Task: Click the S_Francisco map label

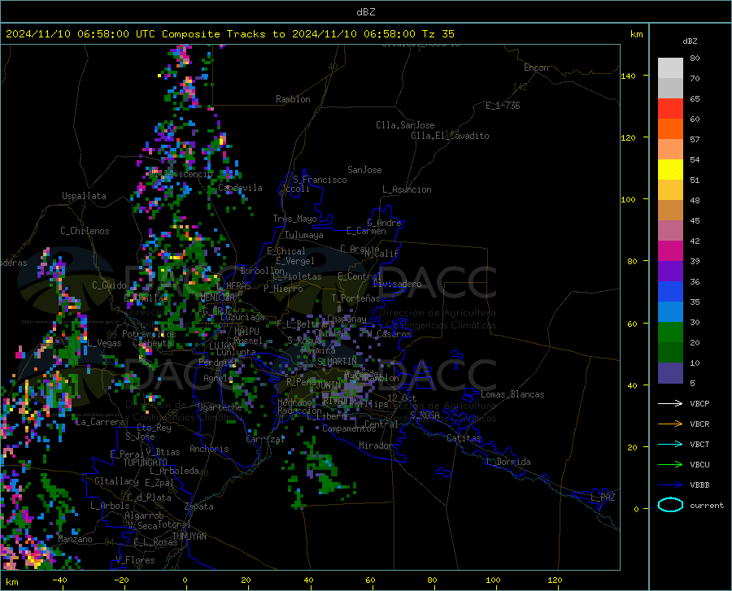Action: [320, 180]
